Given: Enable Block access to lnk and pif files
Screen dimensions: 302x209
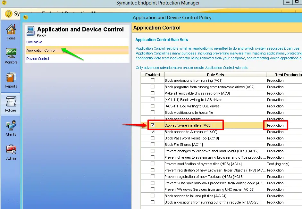Looking at the screenshot, I should click(x=153, y=196).
